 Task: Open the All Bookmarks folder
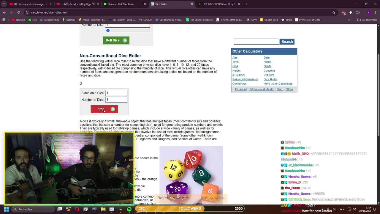pos(367,20)
